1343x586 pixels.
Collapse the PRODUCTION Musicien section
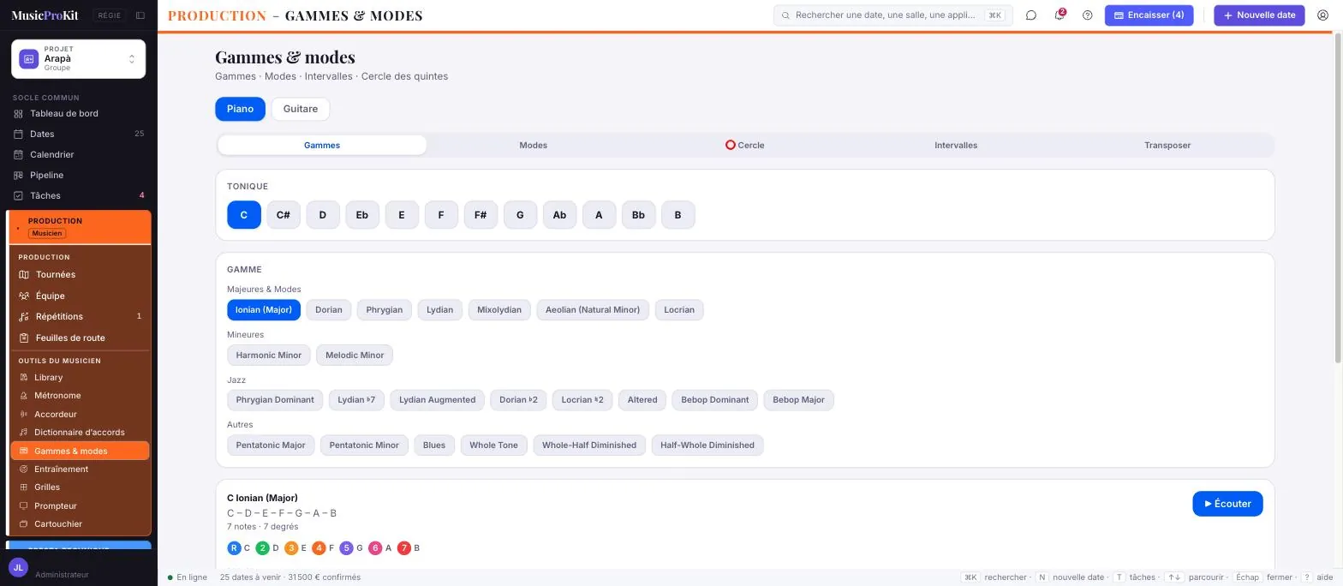click(x=81, y=227)
